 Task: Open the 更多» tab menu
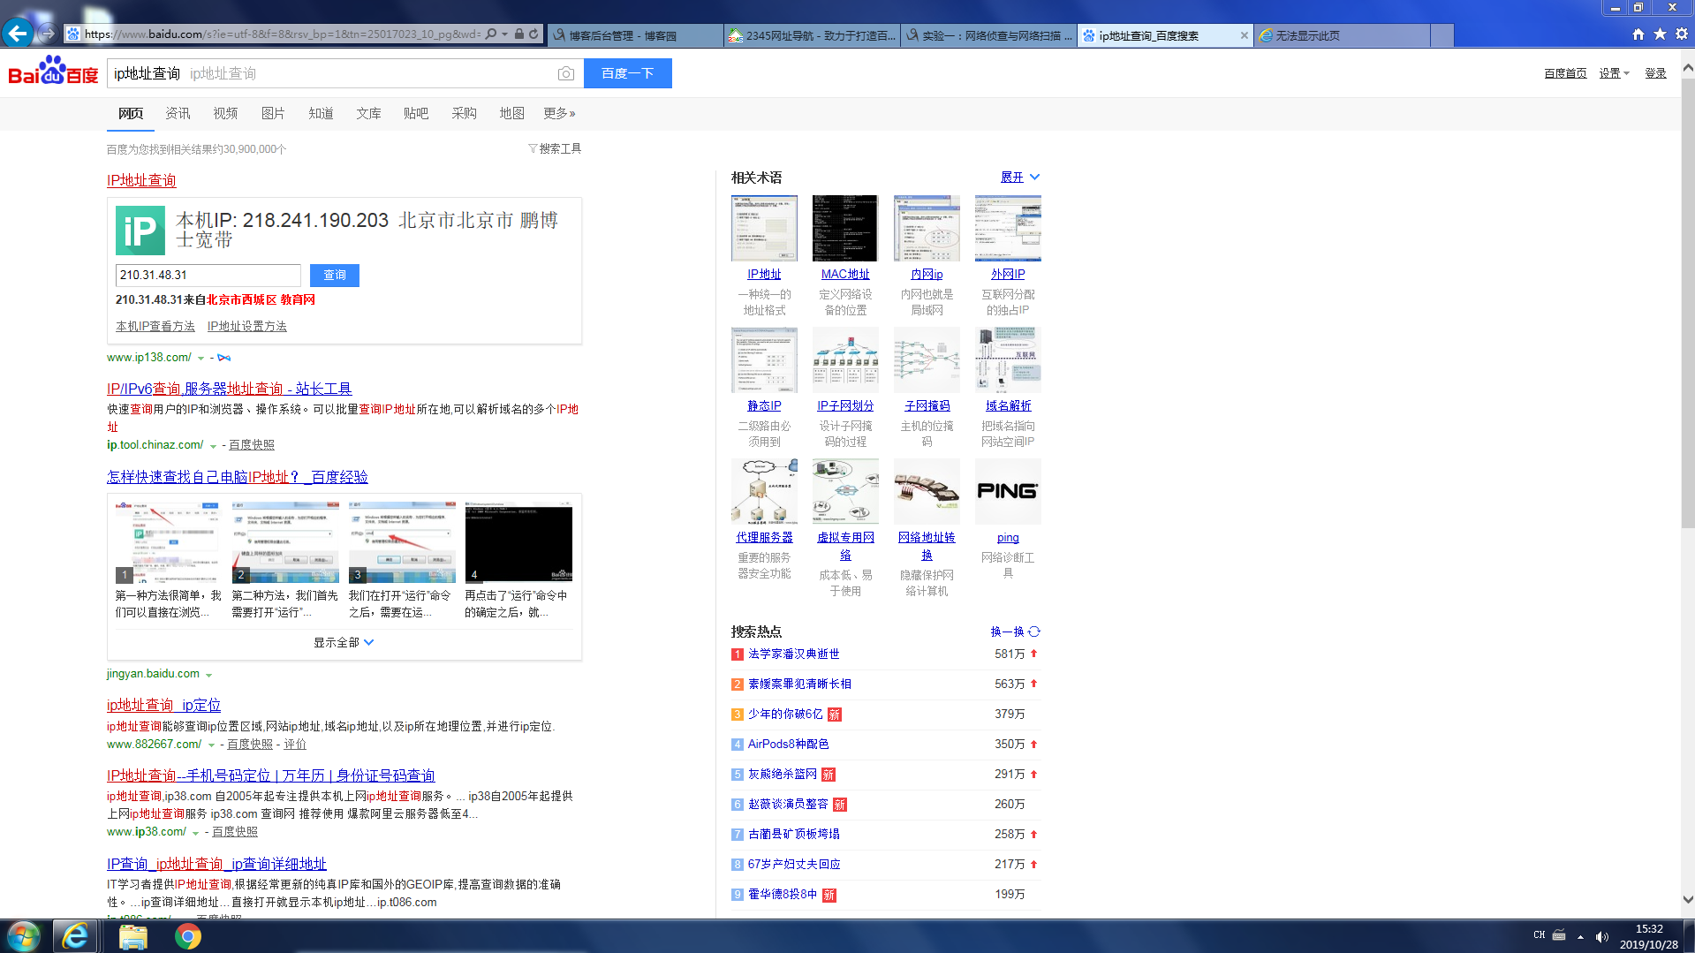(x=559, y=113)
